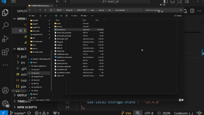Click master branch in VS Code status bar
This screenshot has height=115, width=204.
click(x=18, y=113)
